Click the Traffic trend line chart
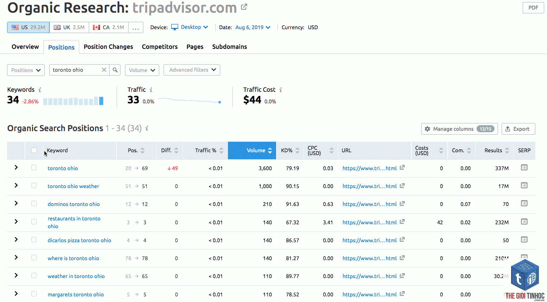Viewport: 547px width, 302px height. [190, 101]
